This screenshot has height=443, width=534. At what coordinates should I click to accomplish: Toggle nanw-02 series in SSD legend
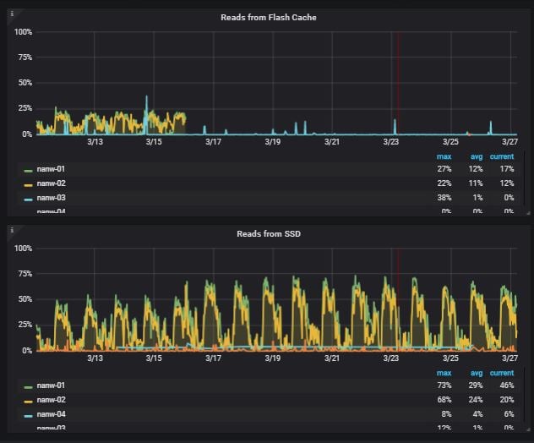tap(51, 400)
